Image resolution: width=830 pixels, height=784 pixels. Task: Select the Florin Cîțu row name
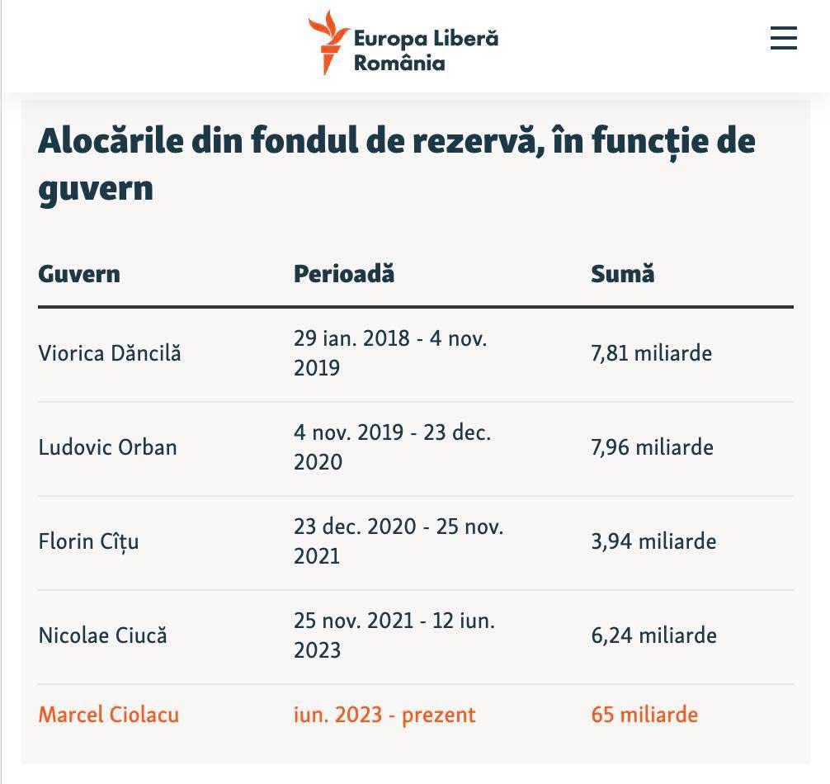88,542
